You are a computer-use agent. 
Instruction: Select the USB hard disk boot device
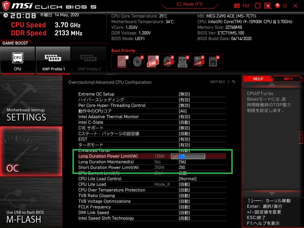click(153, 61)
